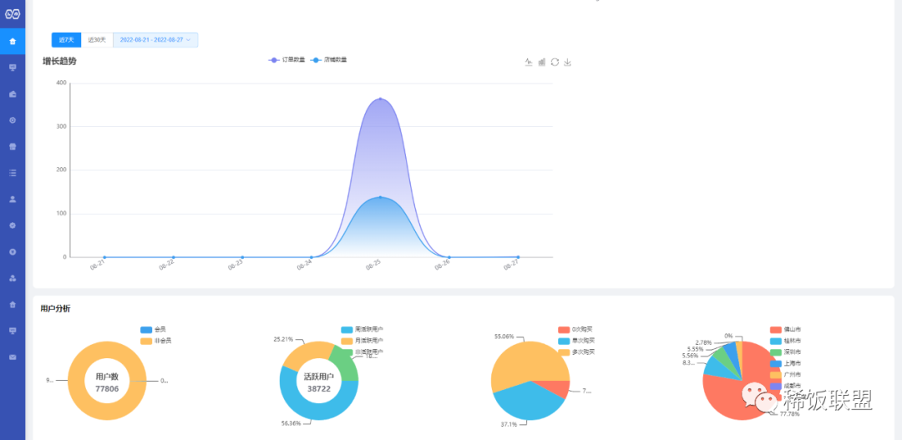Toggle the 佛山市 legend entry
Viewport: 902px width, 440px height.
pyautogui.click(x=785, y=330)
